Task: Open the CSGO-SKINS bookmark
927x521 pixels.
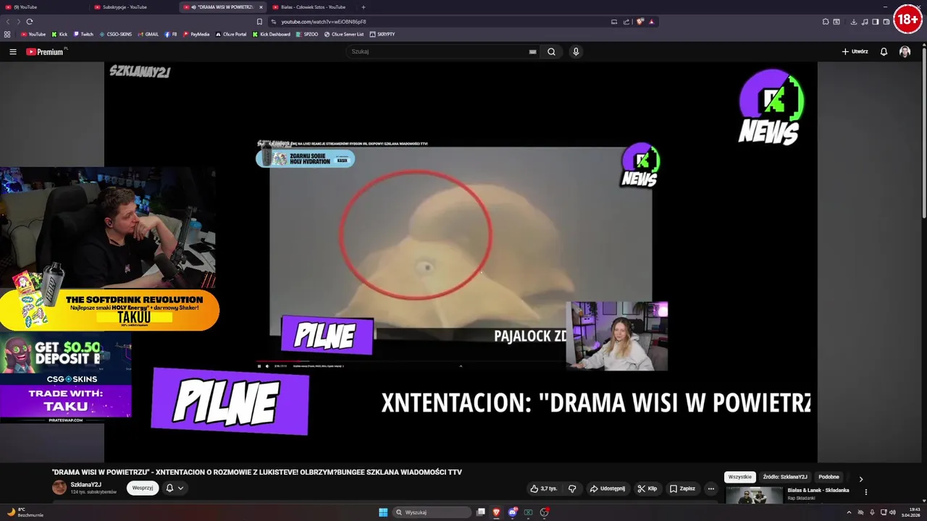Action: [x=116, y=34]
